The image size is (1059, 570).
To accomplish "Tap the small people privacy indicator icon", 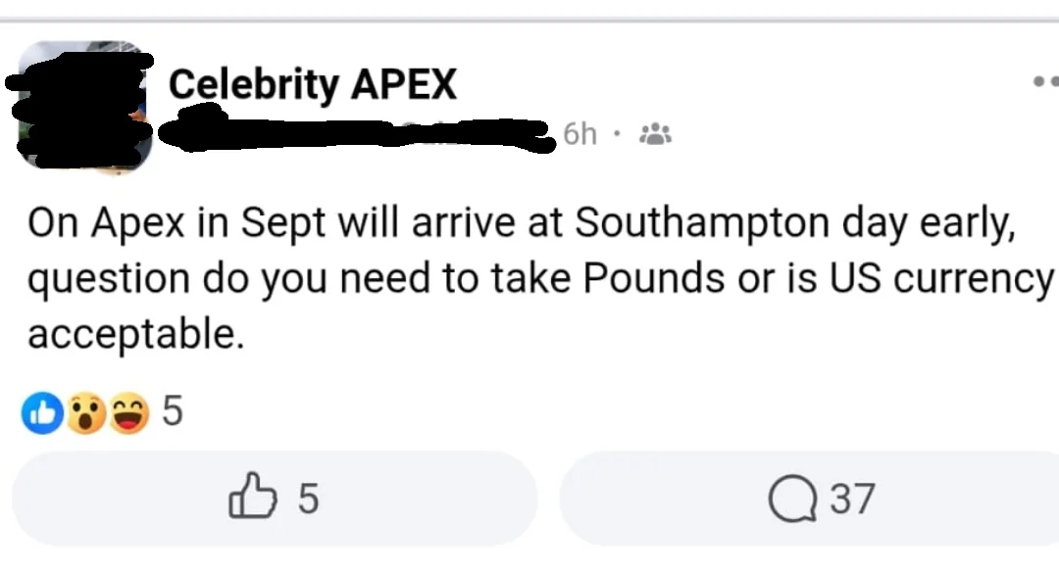I will tap(653, 133).
